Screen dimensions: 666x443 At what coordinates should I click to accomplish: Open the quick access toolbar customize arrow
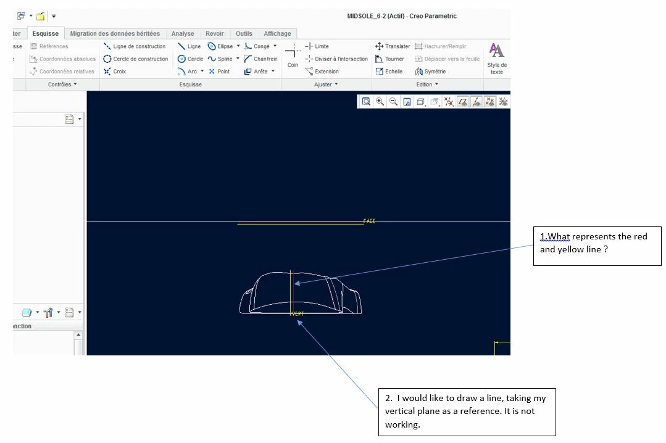[54, 17]
